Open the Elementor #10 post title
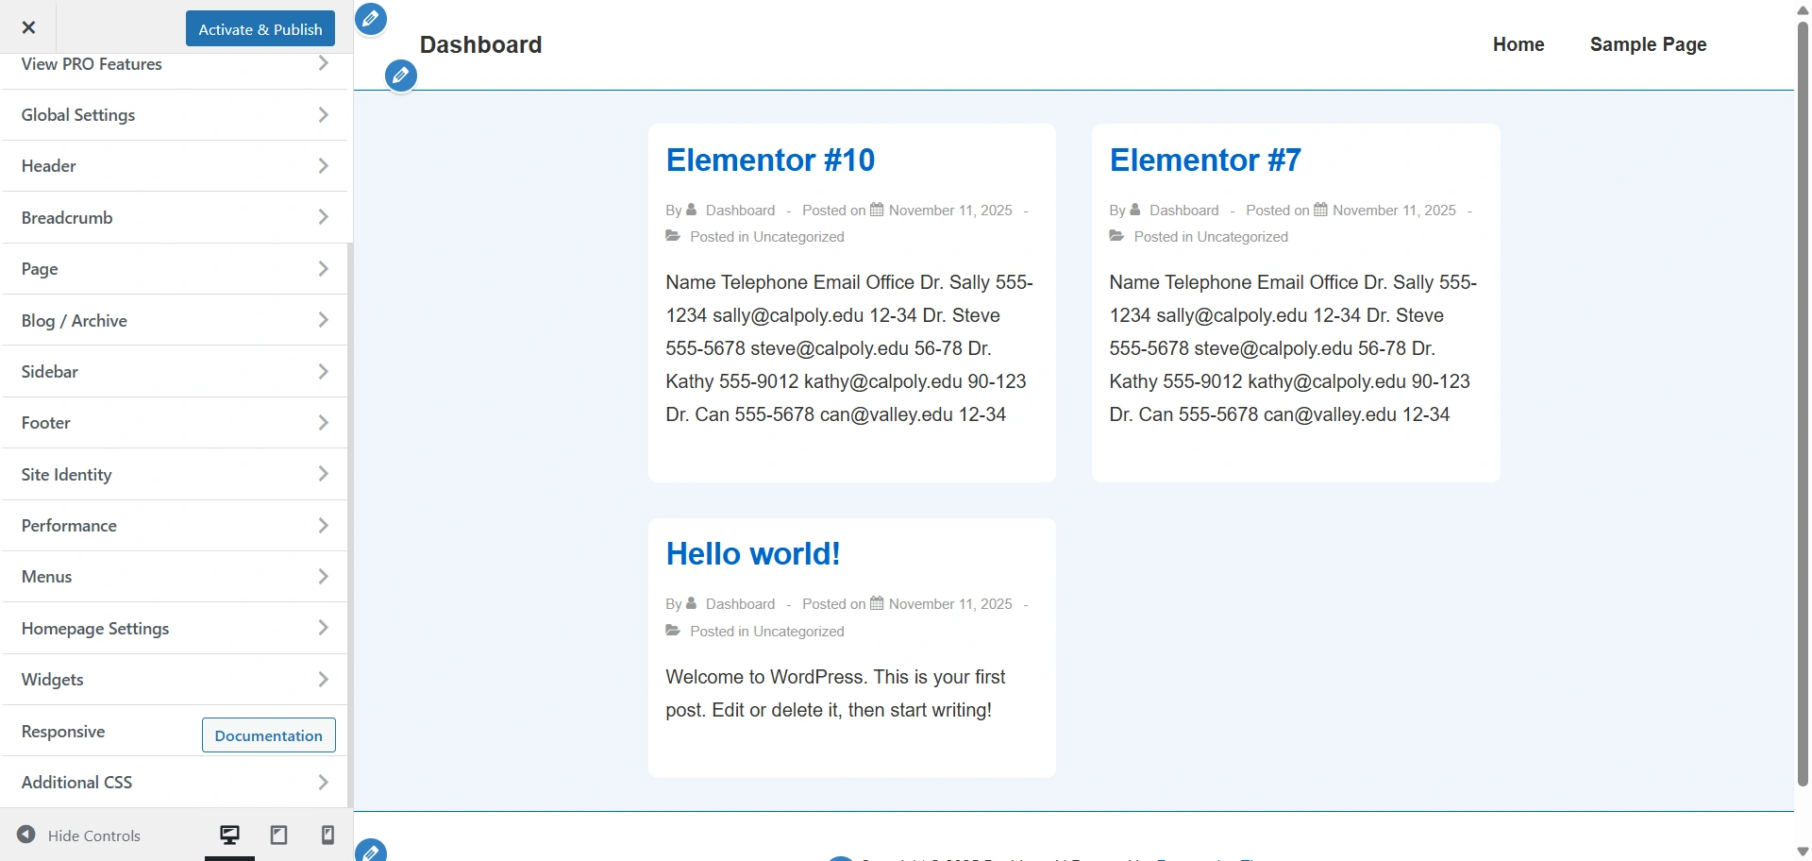This screenshot has width=1812, height=861. (x=770, y=160)
